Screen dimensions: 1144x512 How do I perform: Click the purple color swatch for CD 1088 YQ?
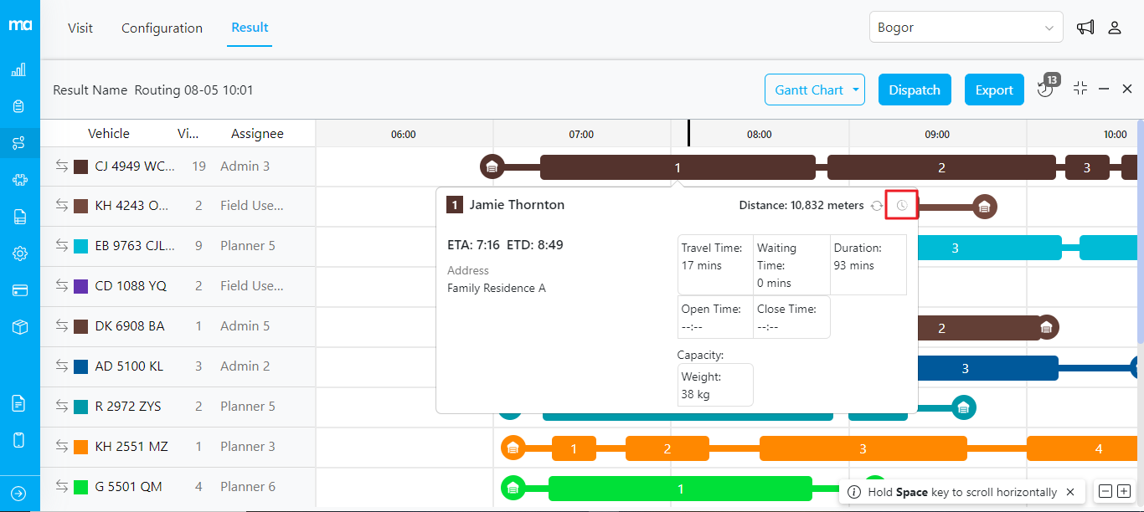point(81,286)
